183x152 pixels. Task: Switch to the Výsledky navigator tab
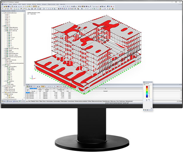click(22, 101)
